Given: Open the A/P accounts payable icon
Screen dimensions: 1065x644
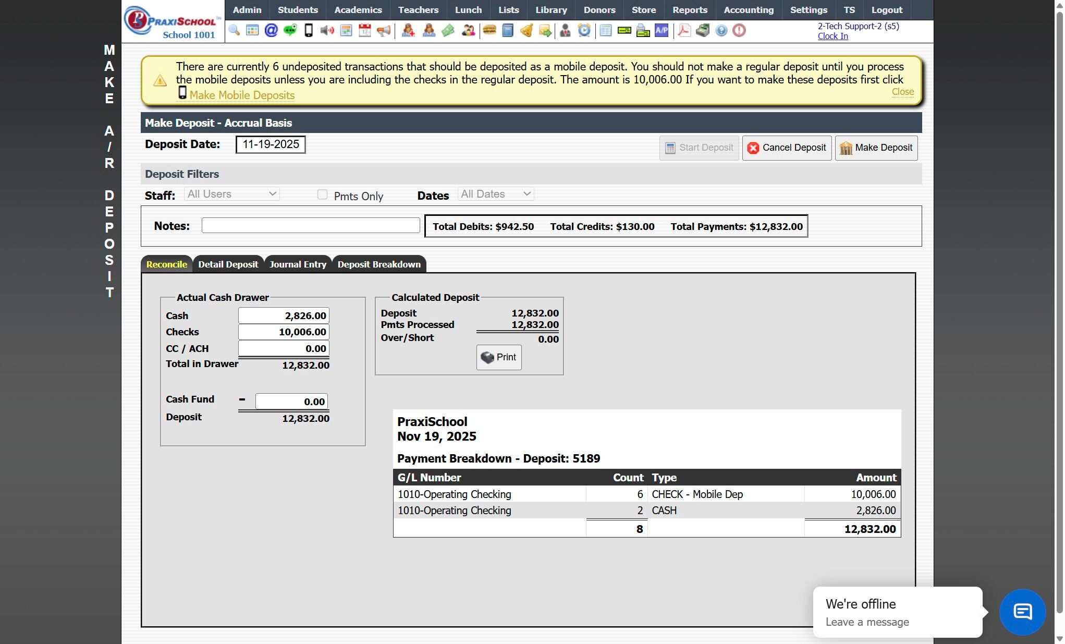Looking at the screenshot, I should [662, 30].
